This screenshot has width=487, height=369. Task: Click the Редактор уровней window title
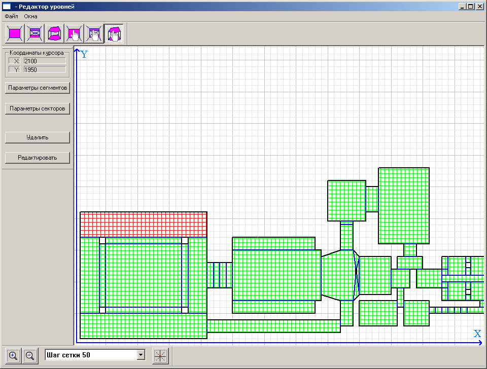pos(47,7)
